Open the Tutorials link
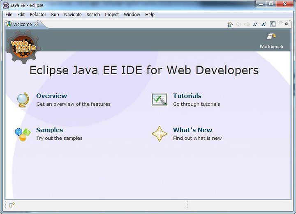 (187, 96)
